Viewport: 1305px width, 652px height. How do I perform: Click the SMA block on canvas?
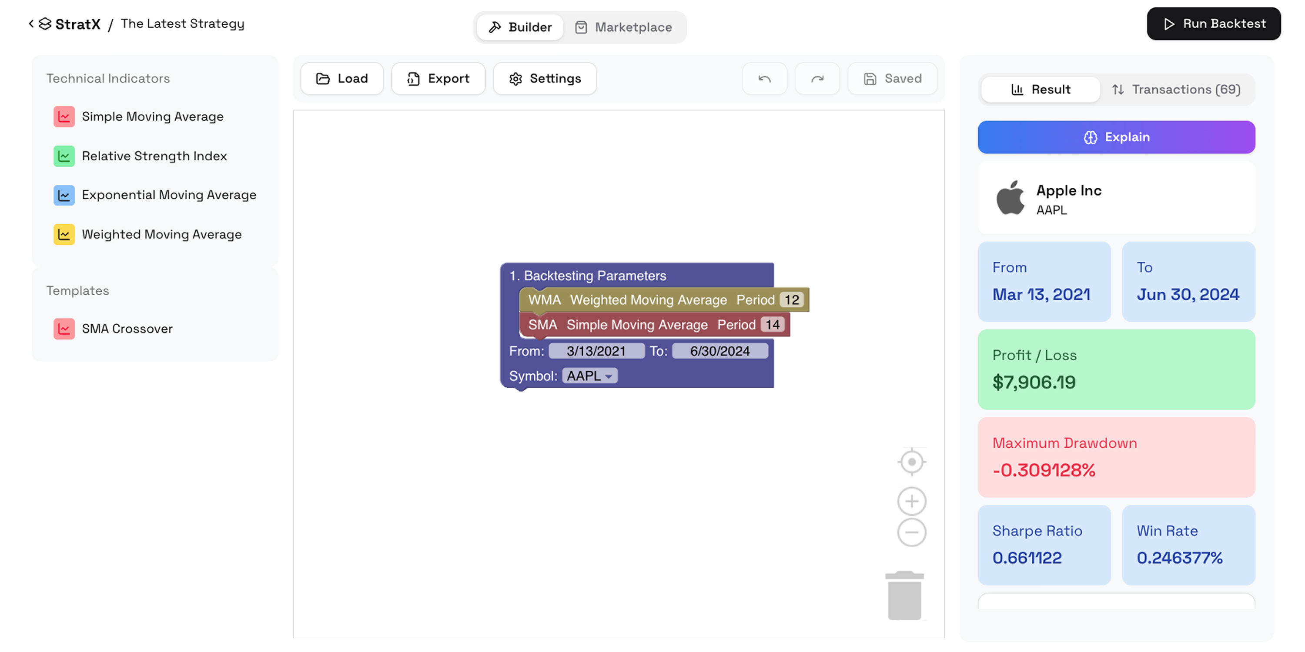tap(655, 325)
